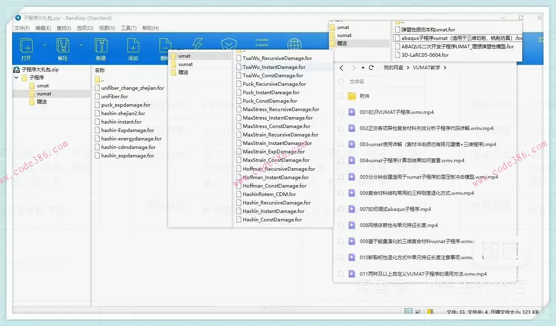The height and width of the screenshot is (326, 556).
Task: Open the dropdown arrow next to 打开
Action: point(44,45)
